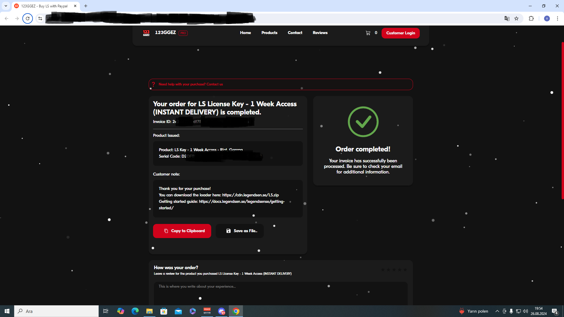Open the Chrome profile avatar
This screenshot has width=564, height=317.
[x=547, y=18]
